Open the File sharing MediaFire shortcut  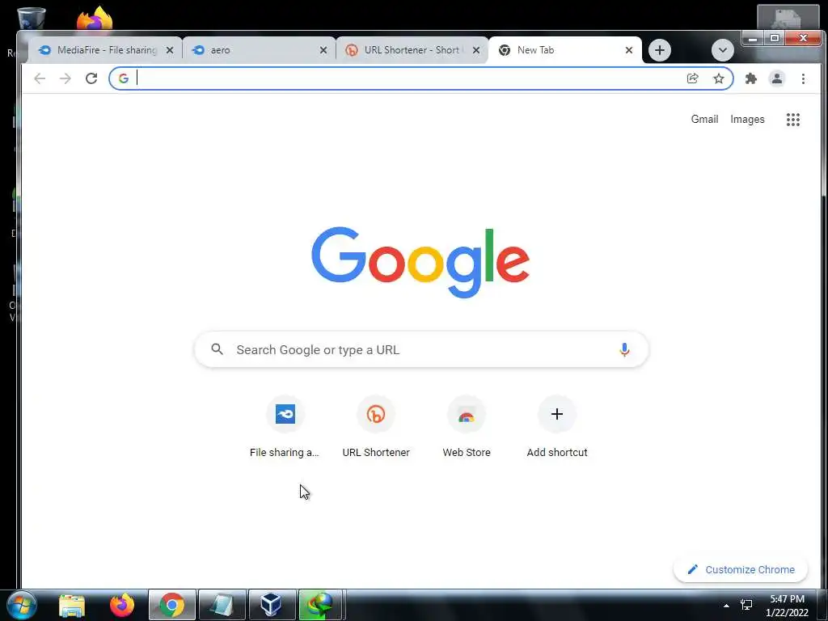(285, 427)
